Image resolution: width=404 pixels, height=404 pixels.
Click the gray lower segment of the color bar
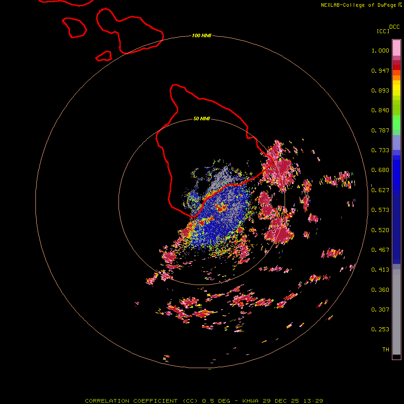pyautogui.click(x=396, y=312)
